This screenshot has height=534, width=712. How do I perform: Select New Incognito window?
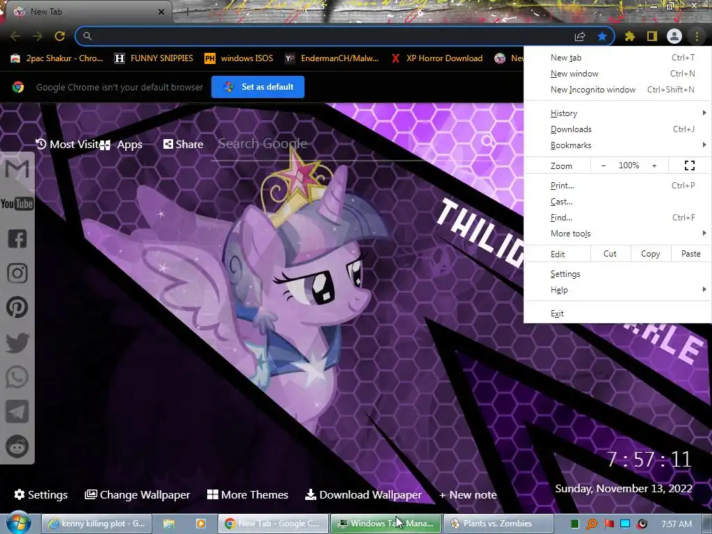click(617, 90)
